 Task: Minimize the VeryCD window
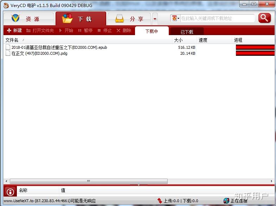244,4
